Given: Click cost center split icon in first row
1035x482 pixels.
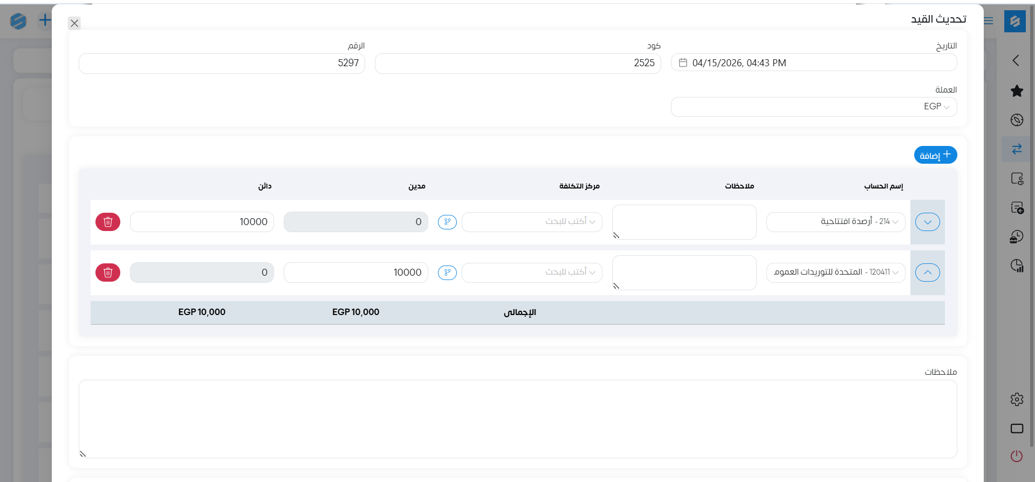Looking at the screenshot, I should click(x=447, y=222).
